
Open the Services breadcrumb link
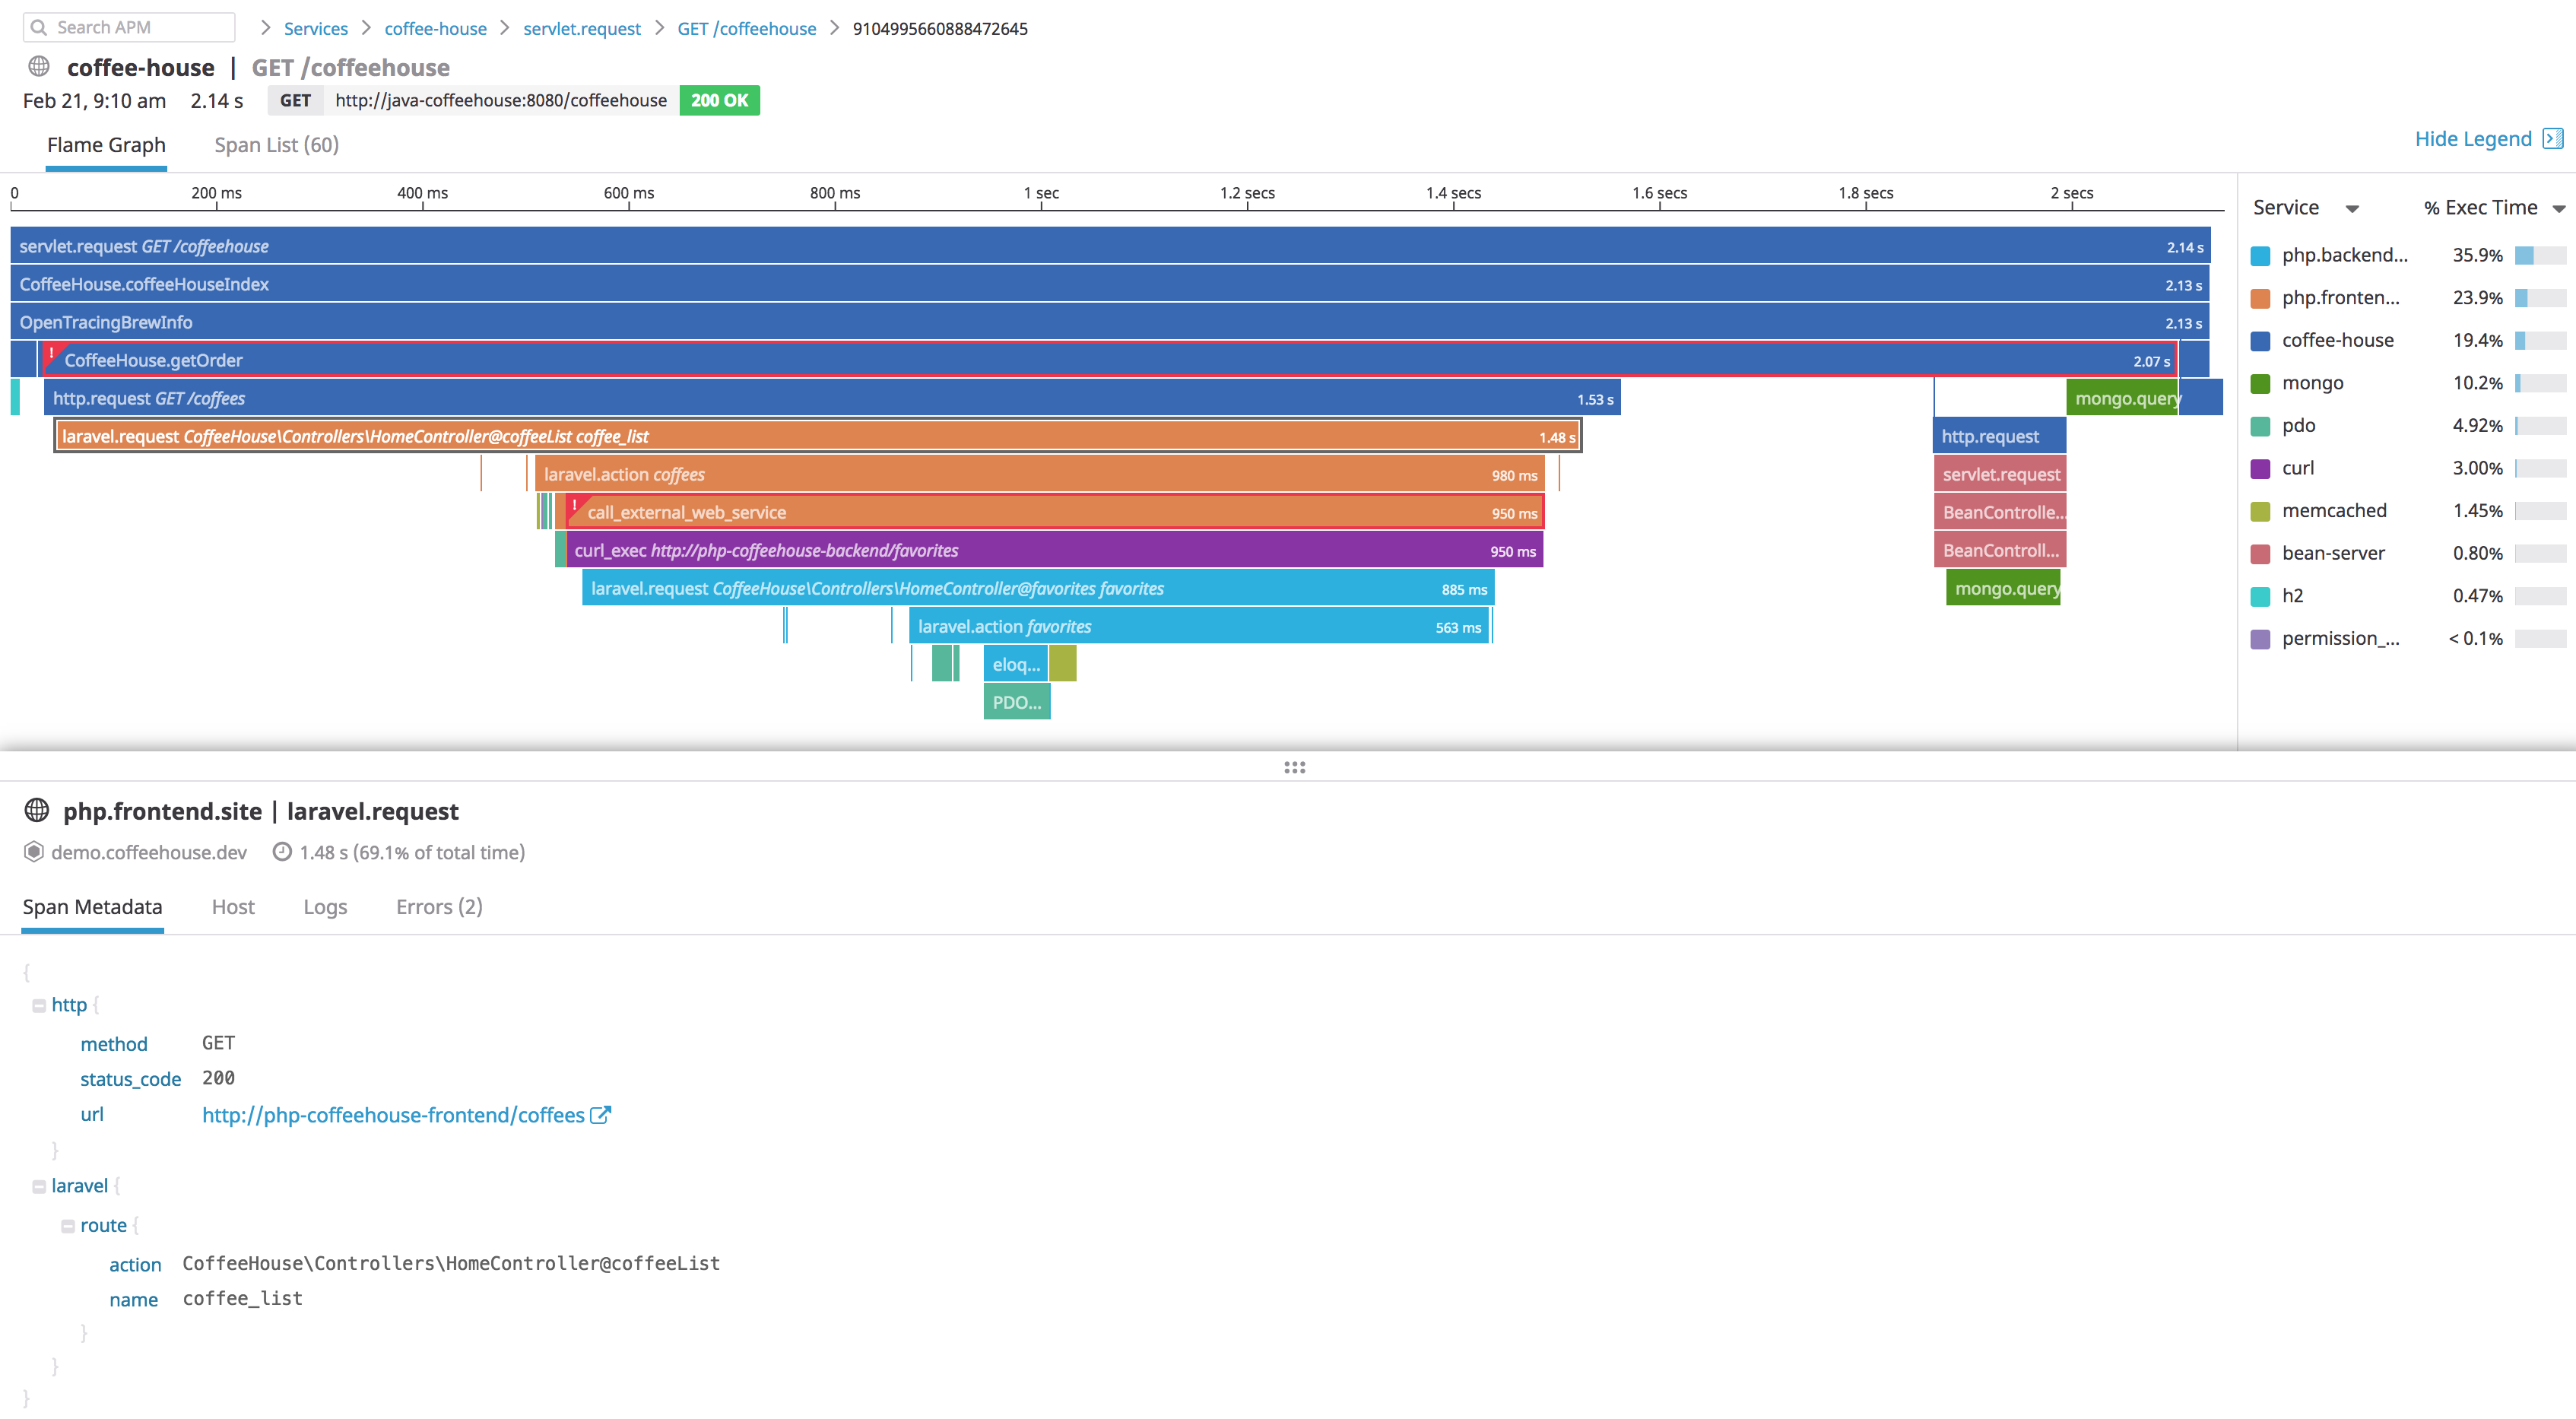tap(315, 28)
